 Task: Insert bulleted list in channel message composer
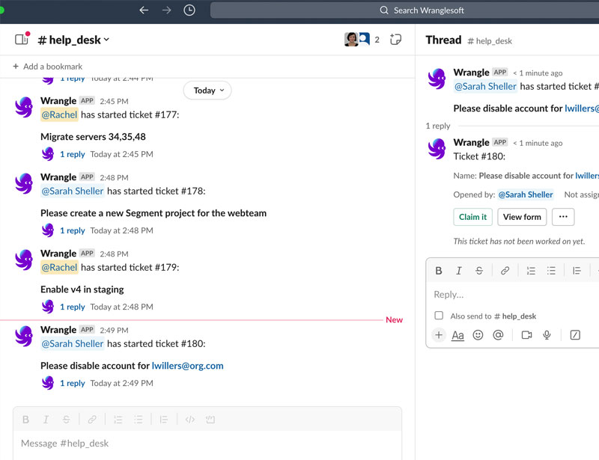point(139,420)
